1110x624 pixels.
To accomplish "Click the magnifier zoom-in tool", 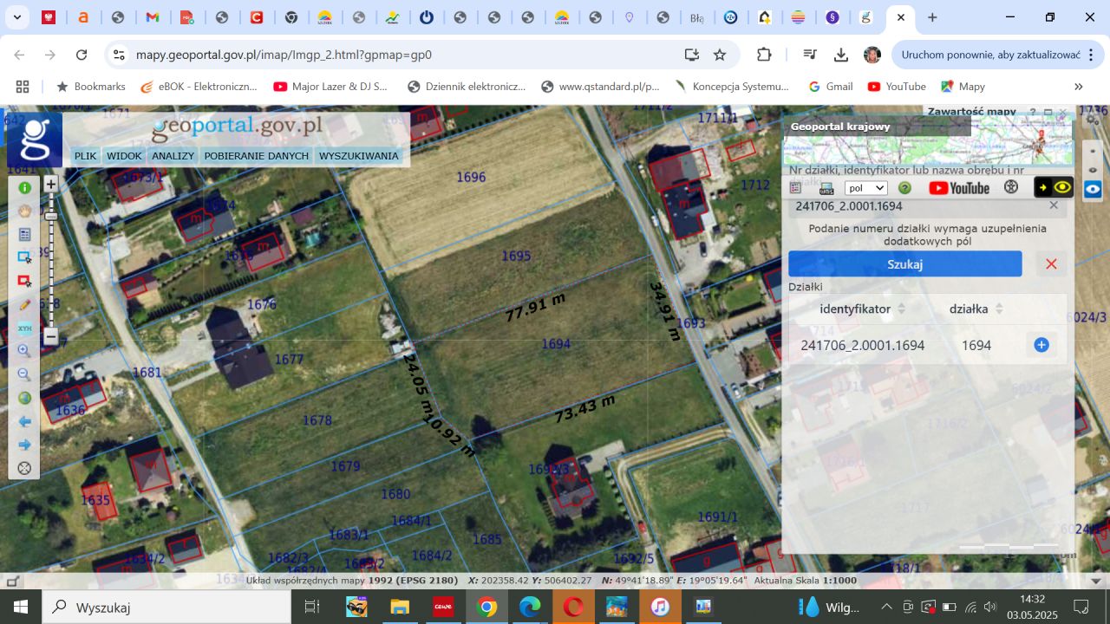I will [x=25, y=352].
